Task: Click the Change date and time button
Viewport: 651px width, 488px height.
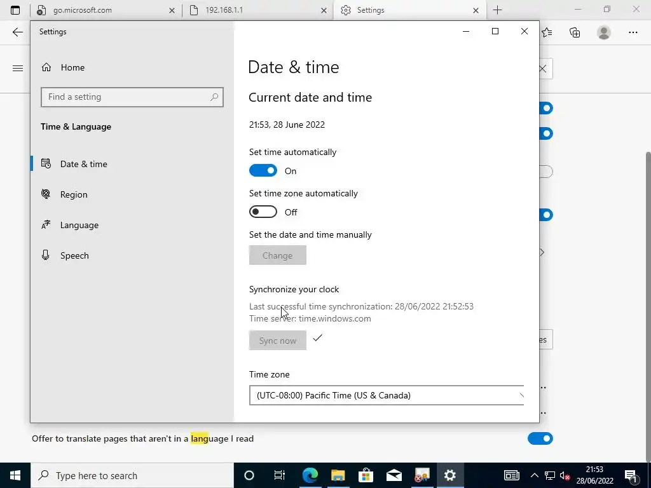Action: [x=277, y=255]
